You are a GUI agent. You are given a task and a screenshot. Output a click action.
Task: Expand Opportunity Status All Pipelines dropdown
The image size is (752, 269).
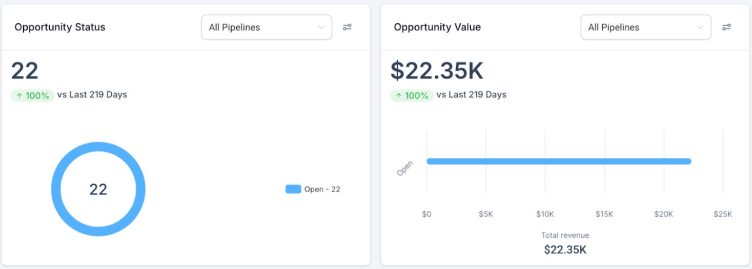coord(266,27)
